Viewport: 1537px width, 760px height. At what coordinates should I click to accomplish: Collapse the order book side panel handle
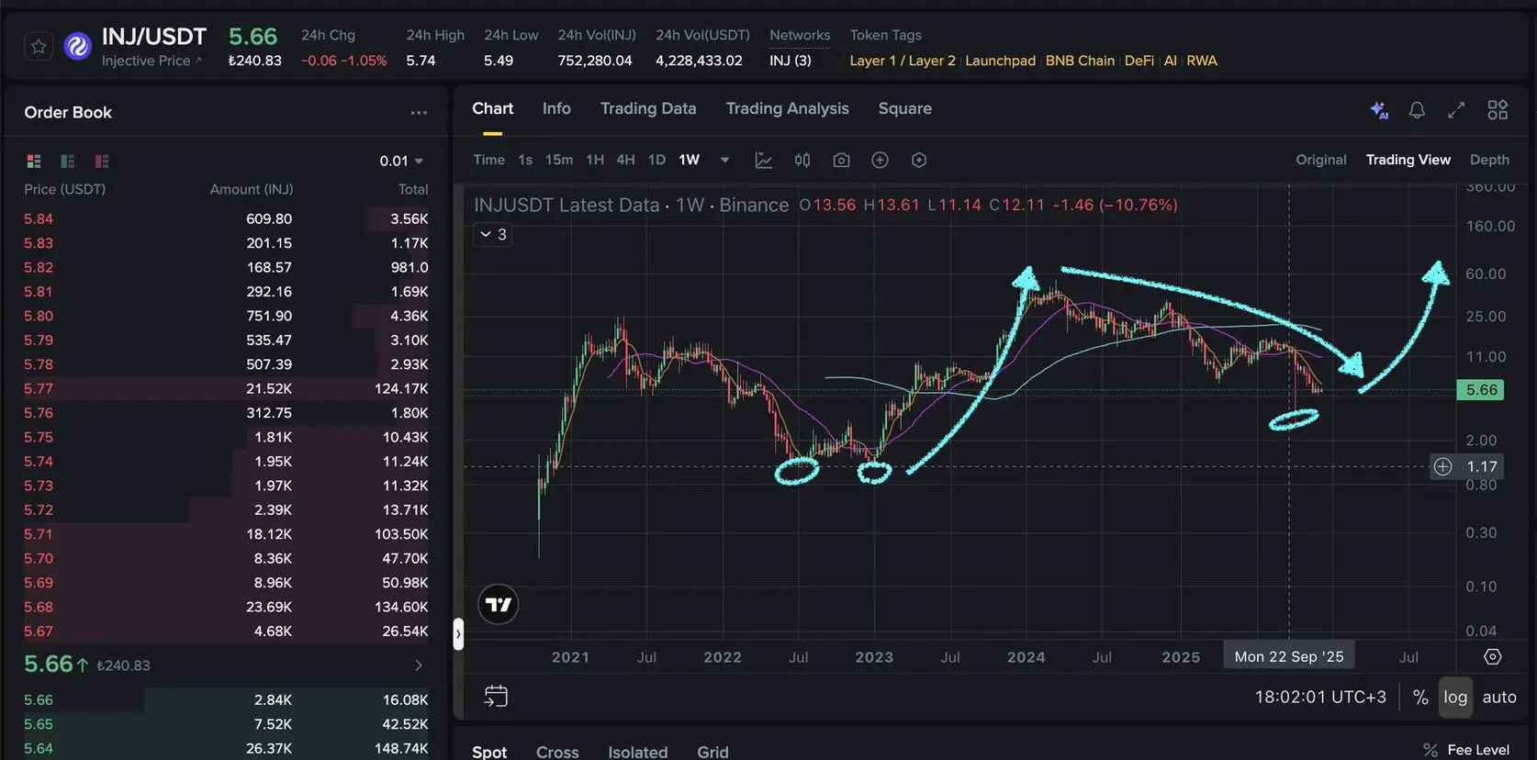tap(458, 633)
